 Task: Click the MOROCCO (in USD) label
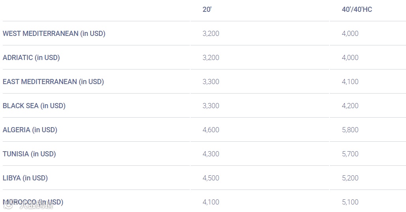click(33, 202)
